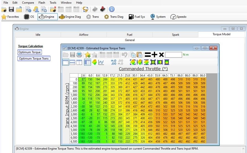Open the Edit menu

[x=15, y=3]
